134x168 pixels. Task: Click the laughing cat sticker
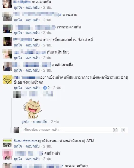pyautogui.click(x=32, y=108)
